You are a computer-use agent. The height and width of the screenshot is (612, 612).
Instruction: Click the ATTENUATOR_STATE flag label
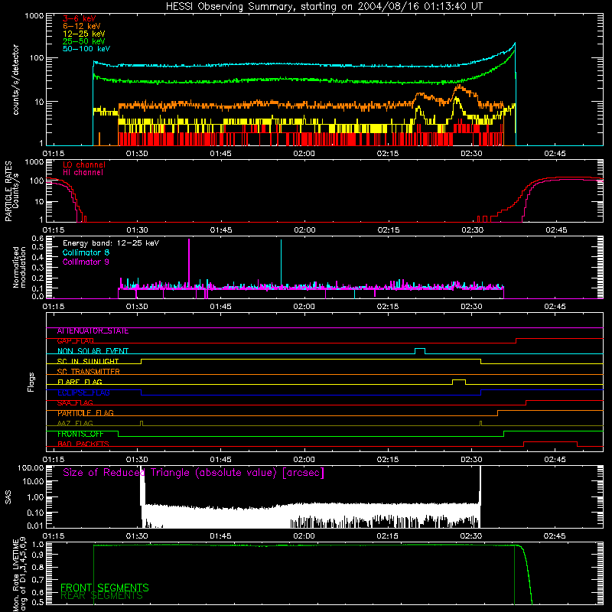[x=93, y=331]
